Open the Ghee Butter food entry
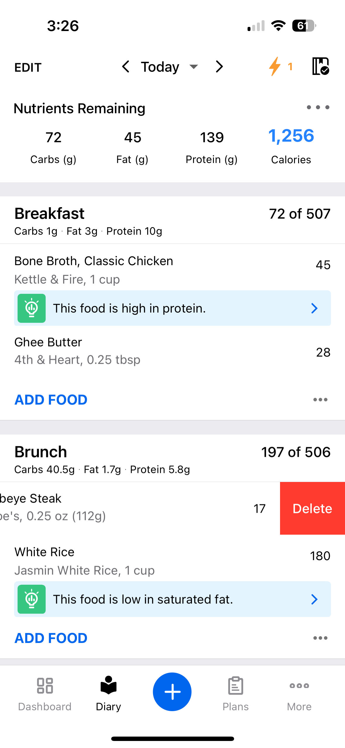 tap(172, 351)
